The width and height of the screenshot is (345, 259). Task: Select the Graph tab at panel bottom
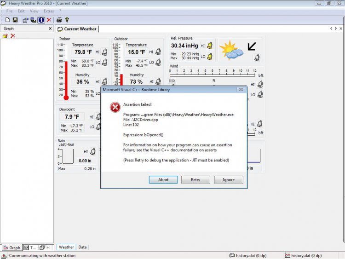tap(11, 247)
